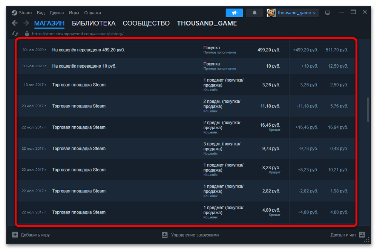The image size is (377, 250).
Task: Switch to the БИБЛИОТЕКА tab
Action: (x=93, y=23)
